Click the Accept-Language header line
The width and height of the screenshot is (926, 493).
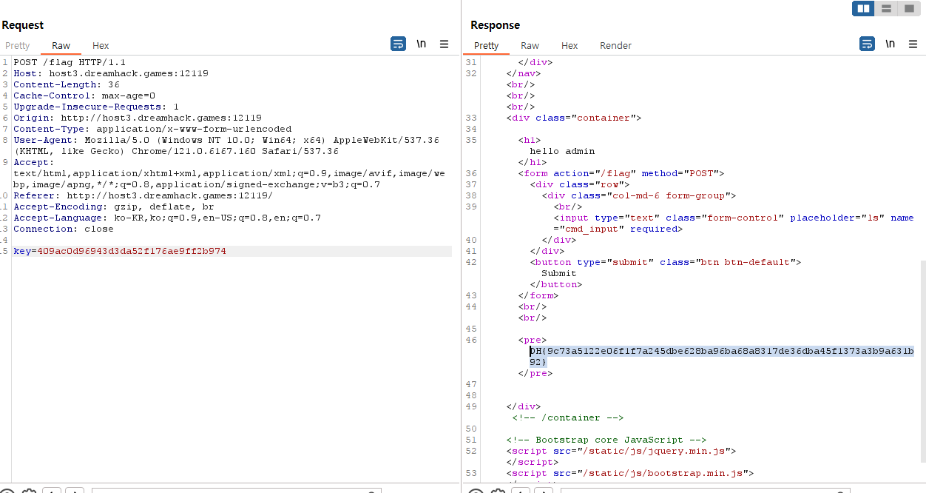[167, 218]
